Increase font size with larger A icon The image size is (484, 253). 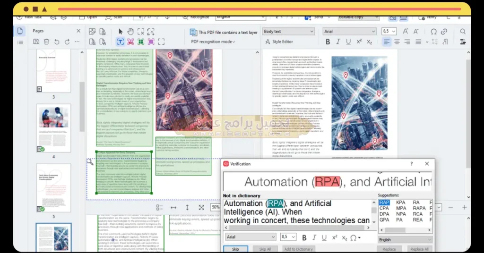(x=406, y=31)
